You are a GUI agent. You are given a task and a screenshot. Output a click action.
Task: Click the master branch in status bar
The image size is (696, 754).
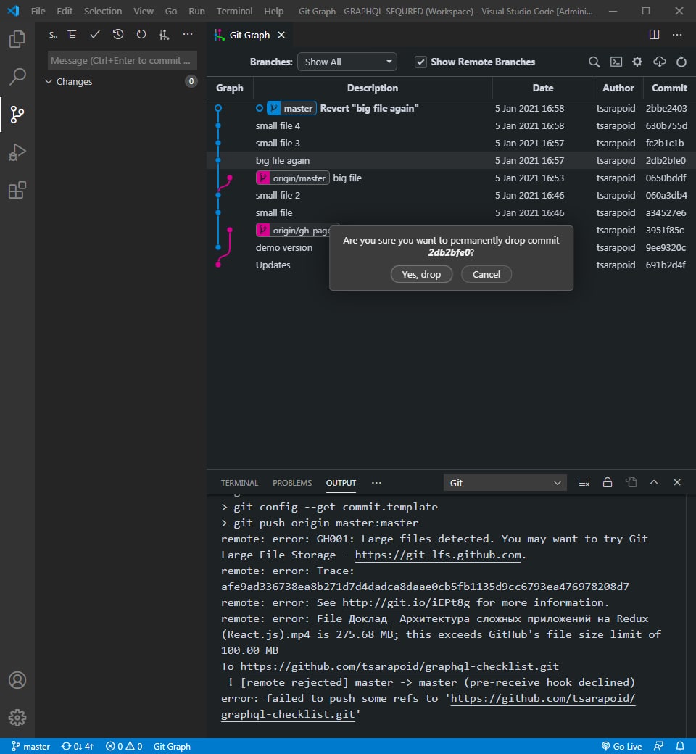click(x=30, y=746)
